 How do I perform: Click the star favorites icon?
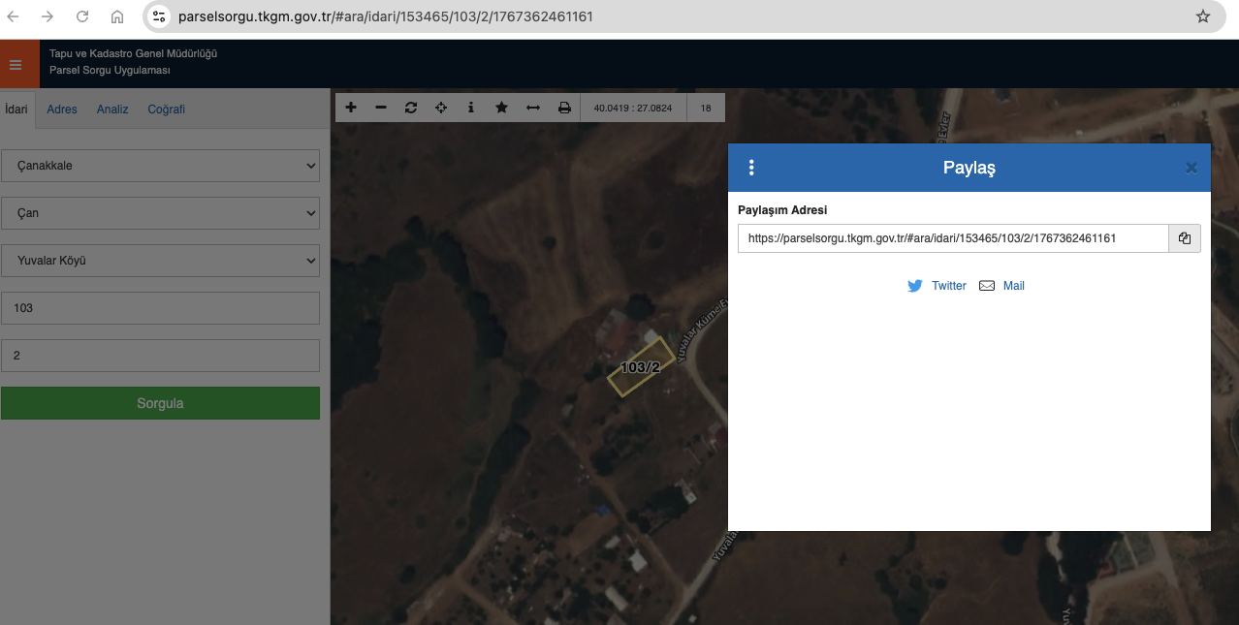click(501, 108)
